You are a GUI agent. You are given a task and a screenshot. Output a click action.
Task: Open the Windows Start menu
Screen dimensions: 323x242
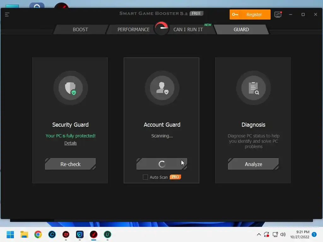[x=10, y=234]
